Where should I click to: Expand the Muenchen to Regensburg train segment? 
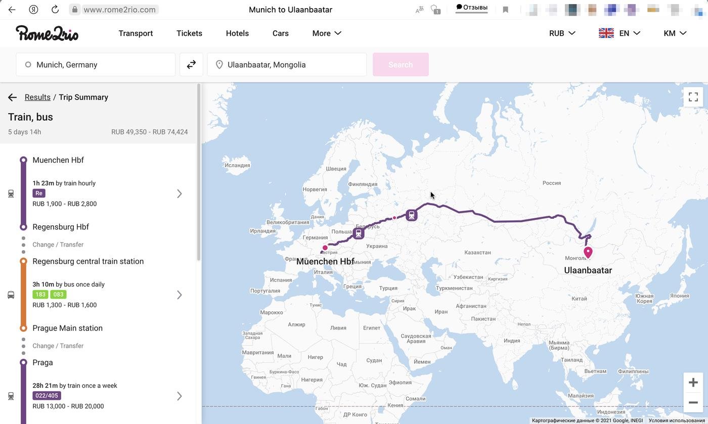click(179, 194)
